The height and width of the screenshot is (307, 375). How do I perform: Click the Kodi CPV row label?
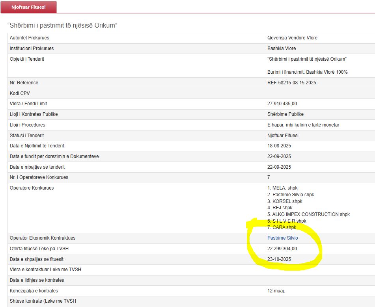[x=20, y=93]
